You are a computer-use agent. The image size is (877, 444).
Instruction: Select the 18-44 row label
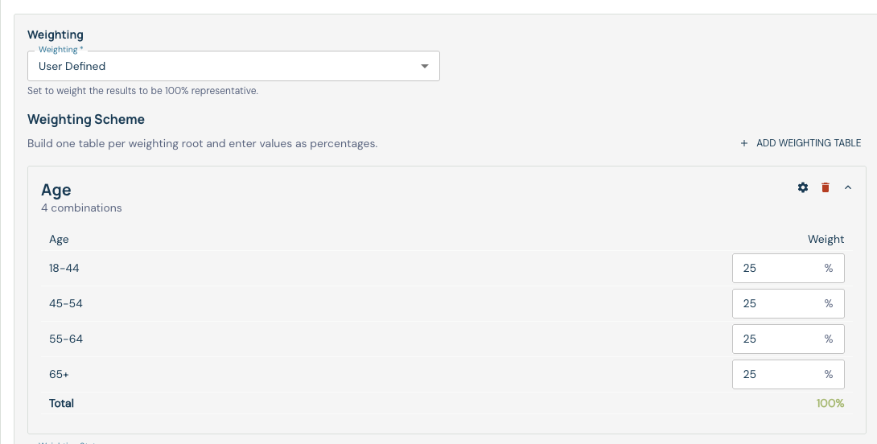point(64,268)
